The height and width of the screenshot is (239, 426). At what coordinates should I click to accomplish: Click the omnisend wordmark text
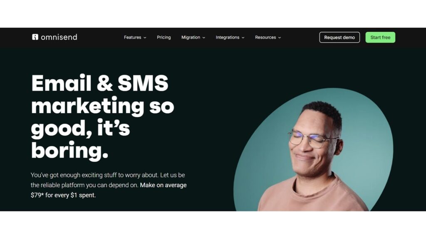(x=59, y=37)
